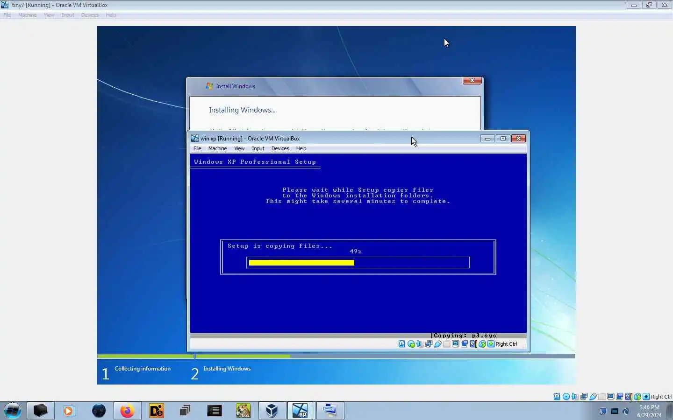Screen dimensions: 673x420
Task: Click the yellow XP file copy progress bar
Action: [x=301, y=263]
